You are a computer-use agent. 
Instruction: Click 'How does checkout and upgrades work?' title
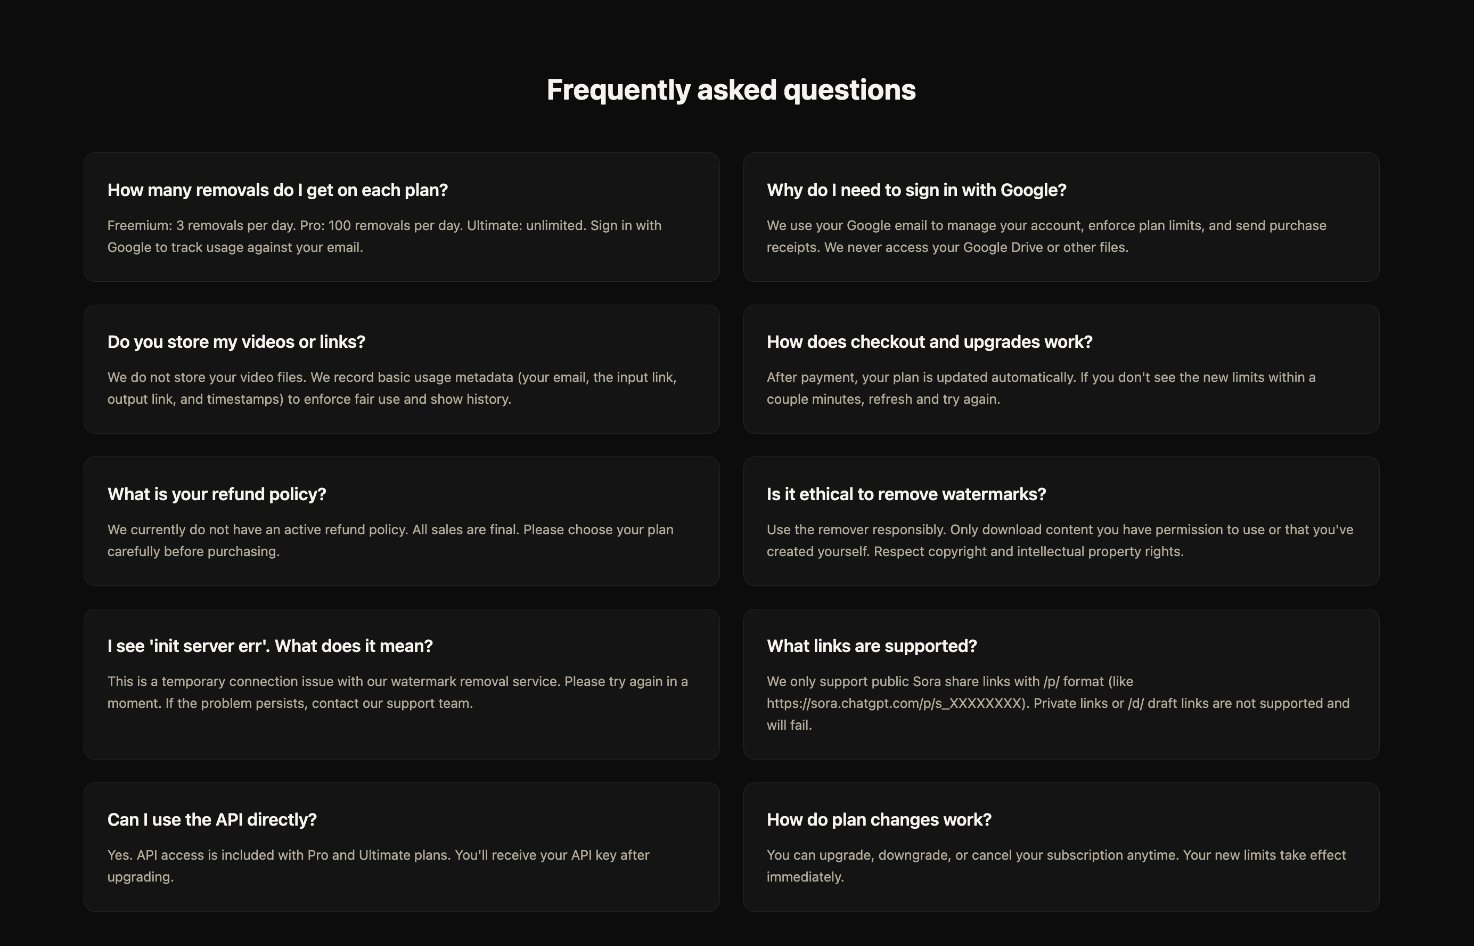929,342
